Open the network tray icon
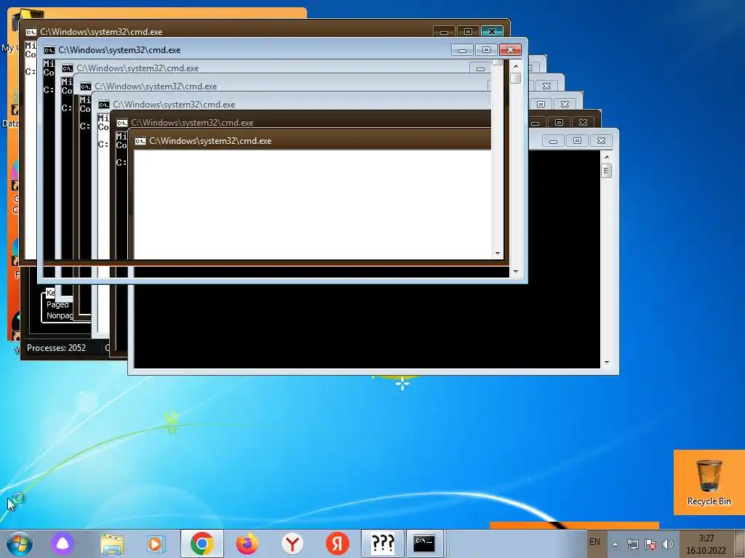The image size is (745, 558). (x=632, y=544)
